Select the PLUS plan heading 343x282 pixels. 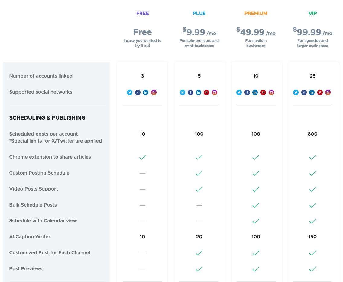199,14
